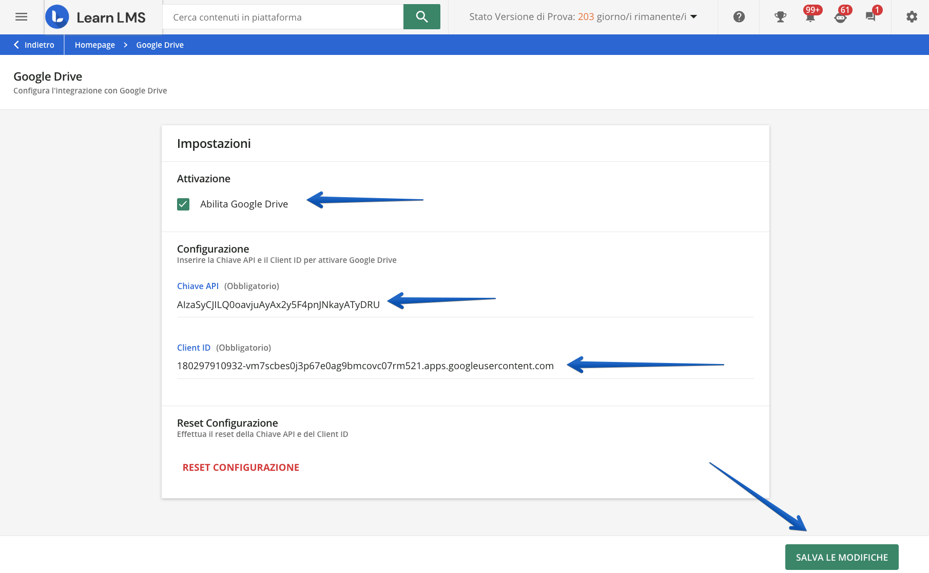This screenshot has width=929, height=573.
Task: Click the Google Drive page title
Action: coord(48,77)
